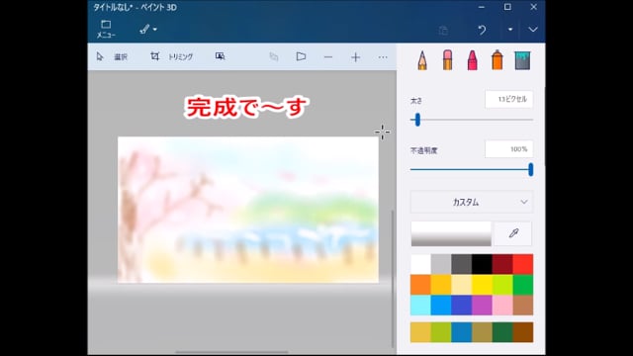This screenshot has height=356, width=633.
Task: Expand the top ribbon chevron
Action: coord(533,30)
